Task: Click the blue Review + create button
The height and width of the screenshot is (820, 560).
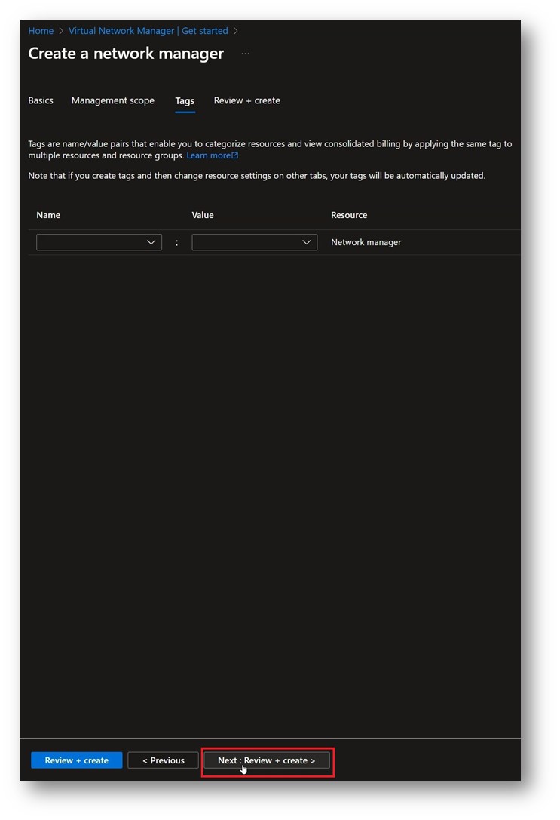Action: (77, 760)
